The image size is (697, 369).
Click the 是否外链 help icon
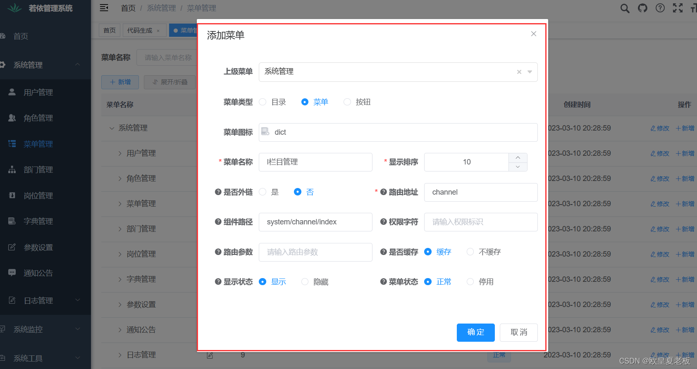[218, 192]
